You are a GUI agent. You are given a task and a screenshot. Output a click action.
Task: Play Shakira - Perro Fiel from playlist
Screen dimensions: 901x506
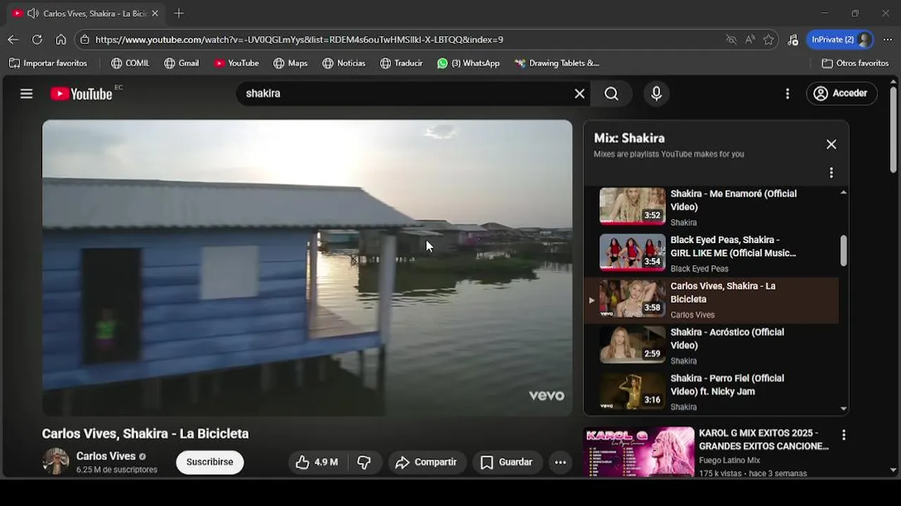(x=718, y=392)
